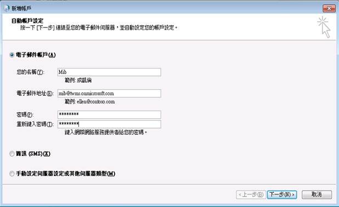Click the 您的名稱 field containing Mib
The width and height of the screenshot is (339, 207).
tap(109, 72)
